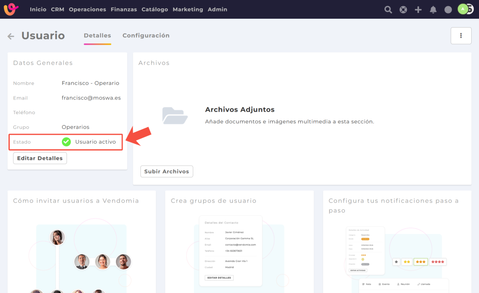The image size is (479, 293).
Task: Open the search magnifier icon
Action: [388, 9]
